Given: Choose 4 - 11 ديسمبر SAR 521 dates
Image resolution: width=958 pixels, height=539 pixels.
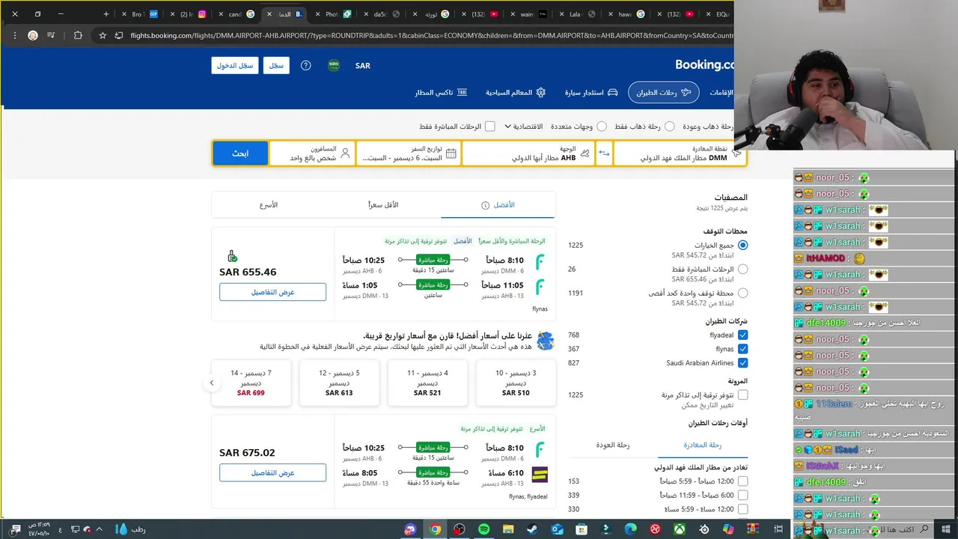Looking at the screenshot, I should point(427,383).
